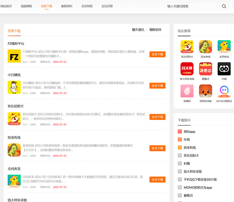Select MOMO陌陌交 icon in 站长推荐
The width and height of the screenshot is (234, 202).
click(224, 91)
